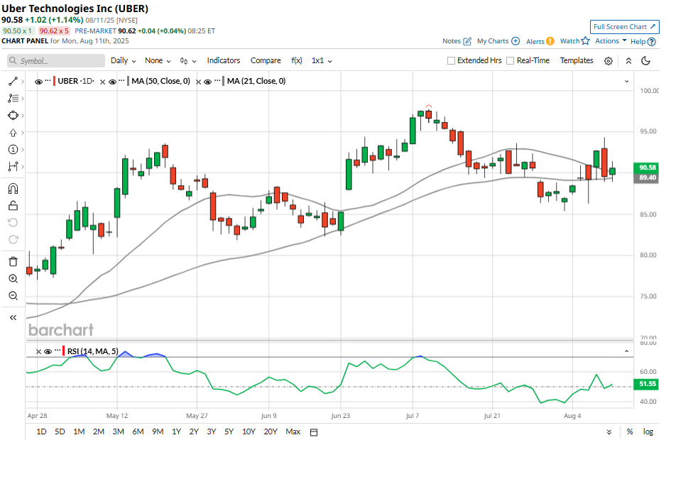Open the 1x1 grid layout dropdown
The image size is (688, 484).
click(322, 60)
